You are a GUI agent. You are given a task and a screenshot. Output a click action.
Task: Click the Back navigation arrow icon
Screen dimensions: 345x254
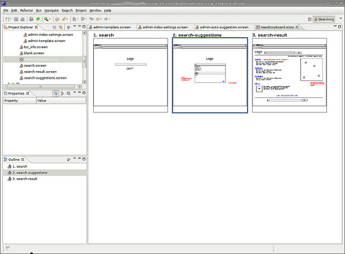tap(98, 19)
